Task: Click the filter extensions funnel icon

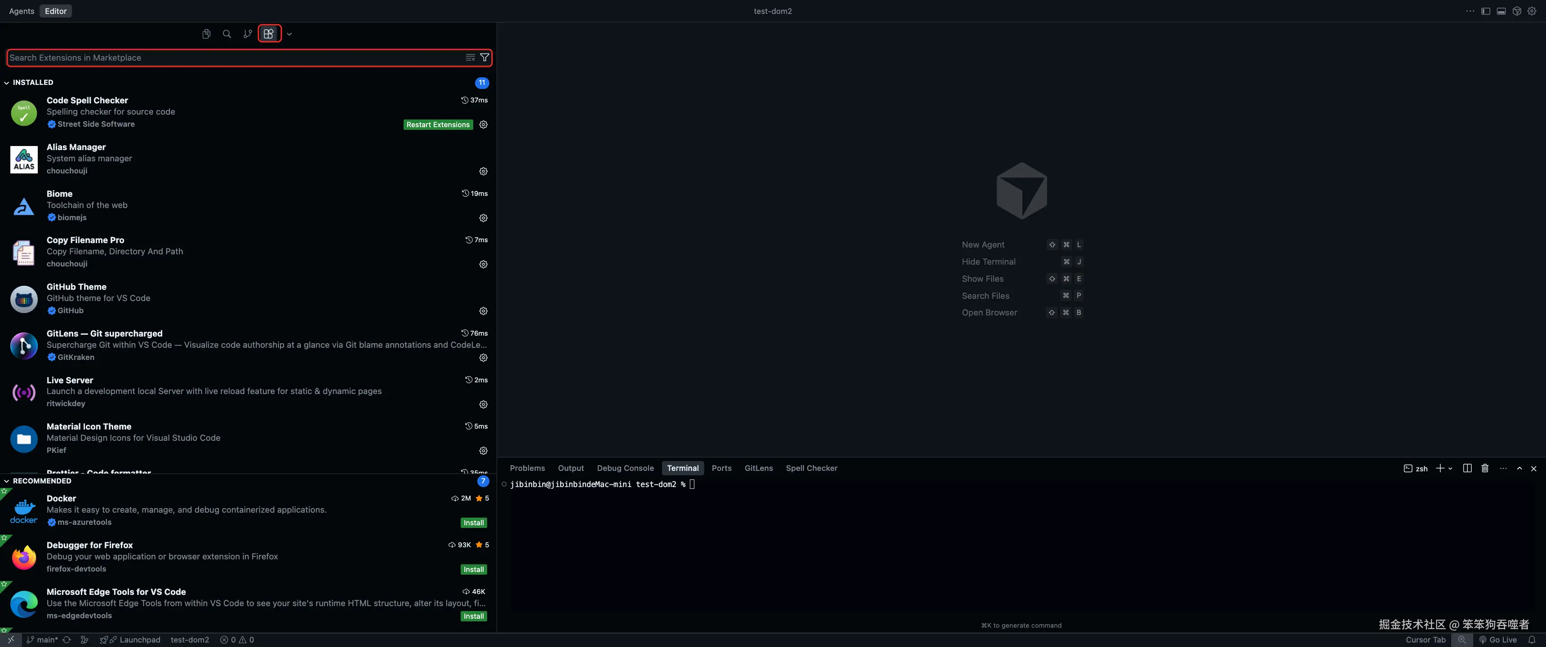Action: click(484, 58)
